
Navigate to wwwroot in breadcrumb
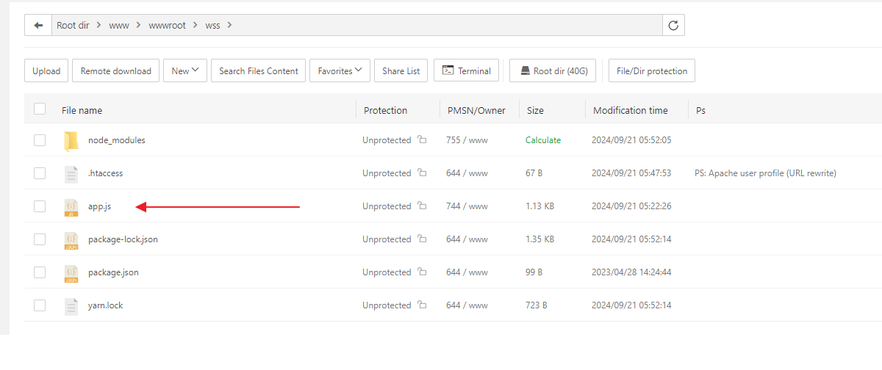[166, 25]
